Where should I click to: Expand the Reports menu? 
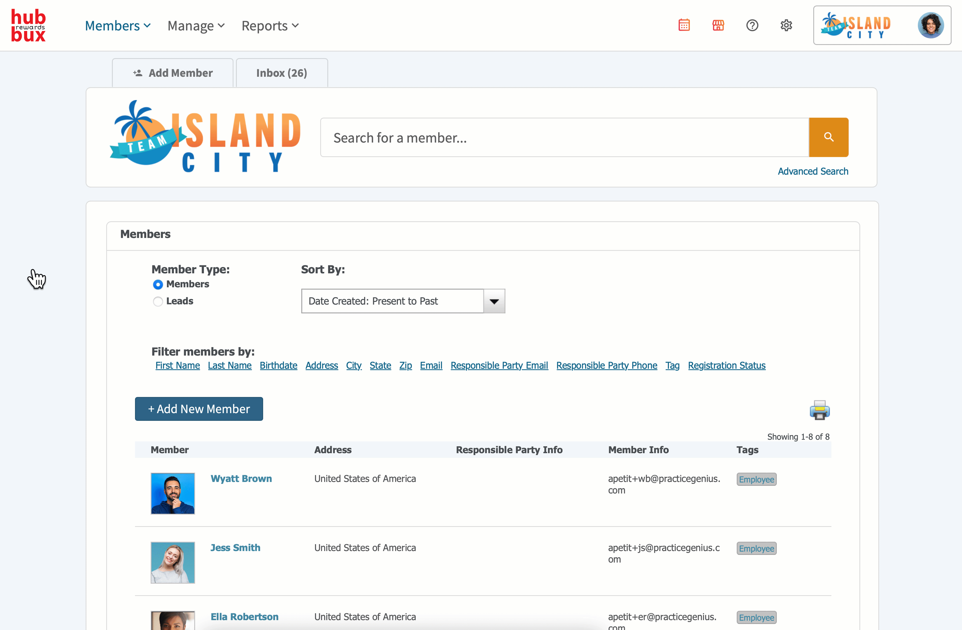[x=270, y=26]
